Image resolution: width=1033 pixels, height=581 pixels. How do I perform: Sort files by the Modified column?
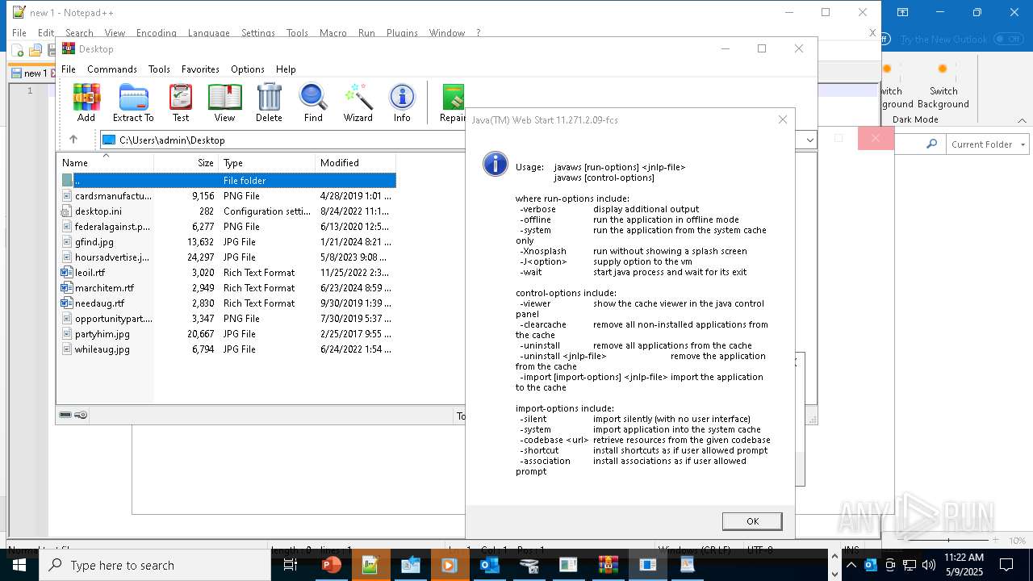tap(356, 163)
